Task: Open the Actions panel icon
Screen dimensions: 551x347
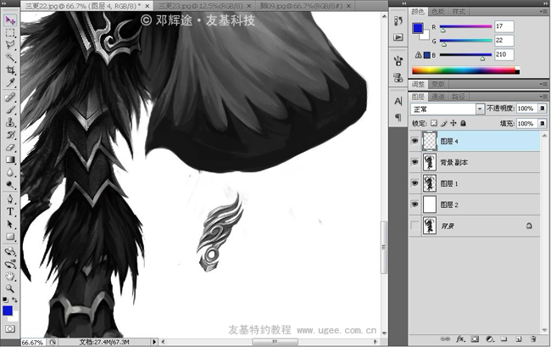Action: point(398,37)
